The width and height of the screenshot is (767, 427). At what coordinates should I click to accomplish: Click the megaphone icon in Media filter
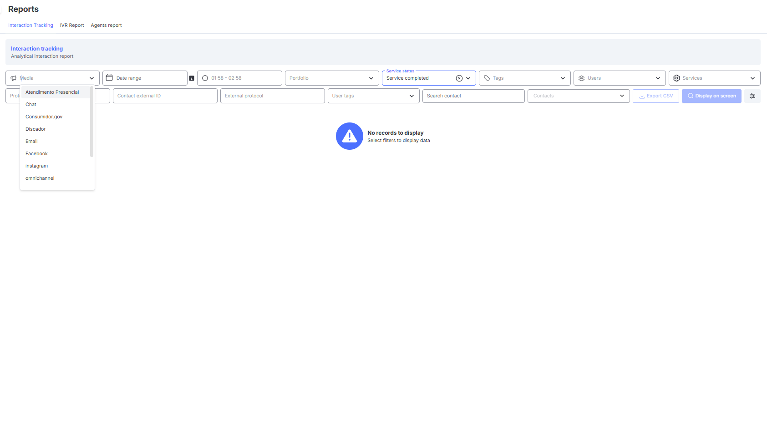[x=14, y=78]
